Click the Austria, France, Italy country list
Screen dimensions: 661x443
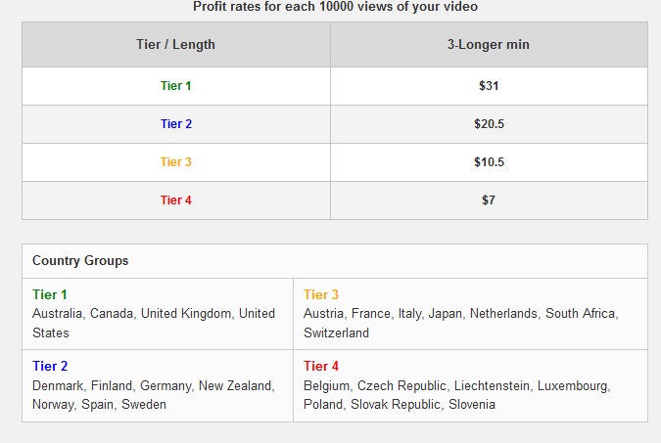pos(461,323)
